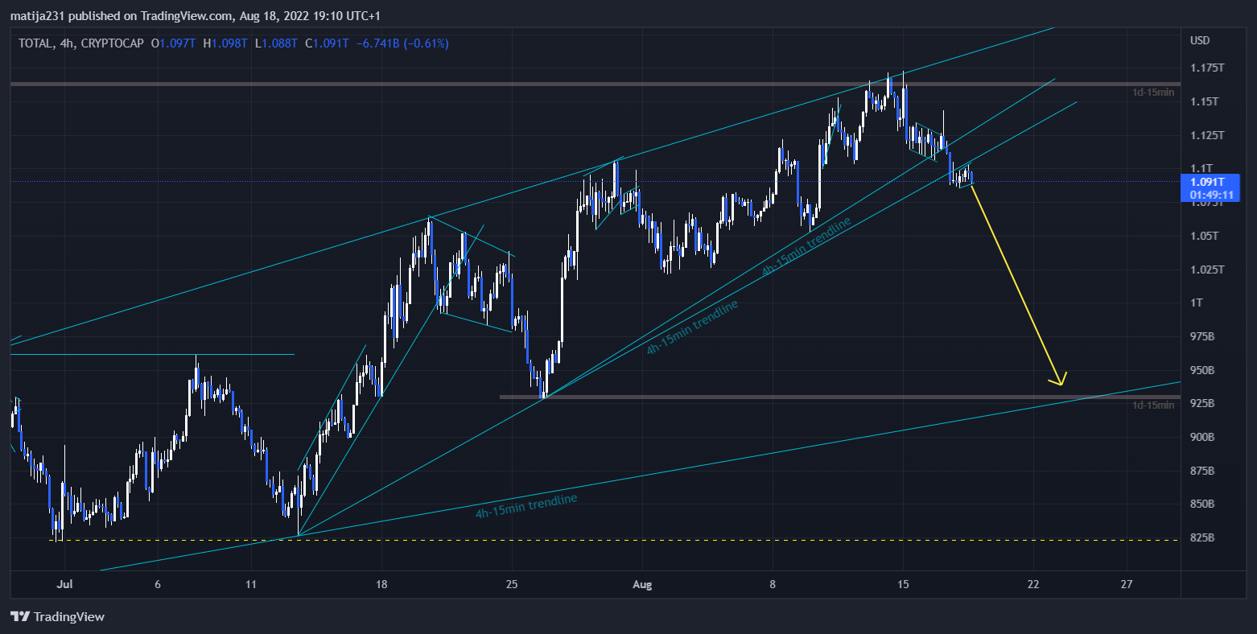This screenshot has height=634, width=1257.
Task: Click the close value C1.091T
Action: coord(326,43)
